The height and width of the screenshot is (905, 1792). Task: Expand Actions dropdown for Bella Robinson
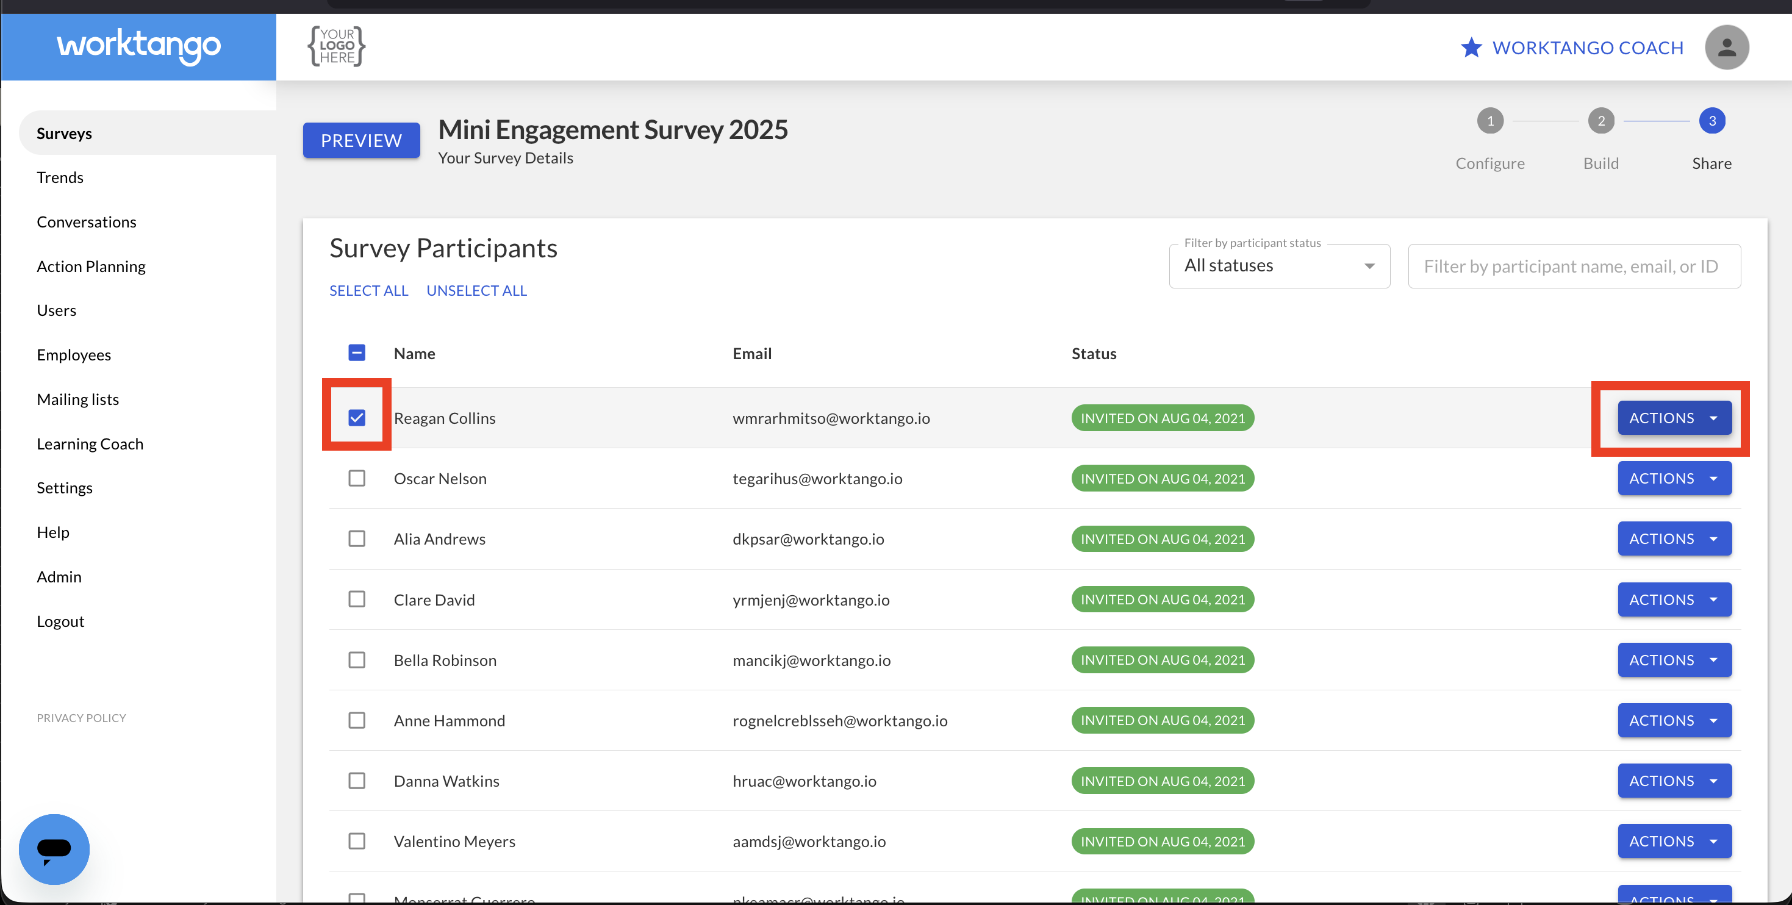coord(1674,659)
